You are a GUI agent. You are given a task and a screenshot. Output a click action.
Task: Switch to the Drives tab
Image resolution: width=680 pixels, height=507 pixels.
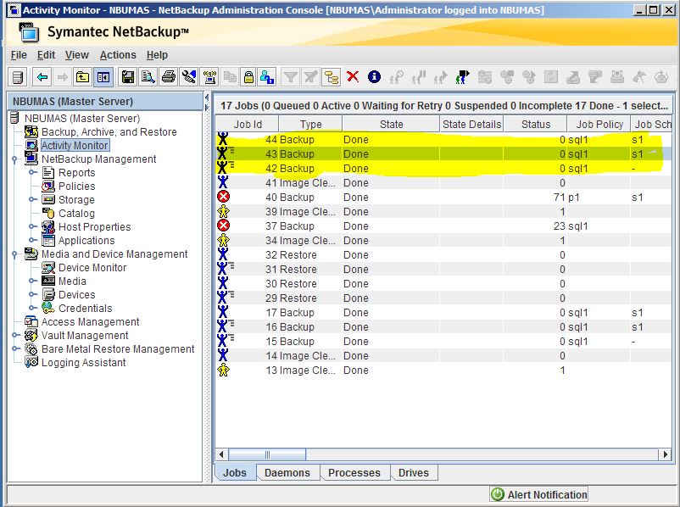[413, 473]
